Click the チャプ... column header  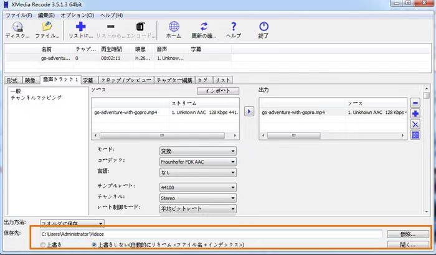click(x=86, y=49)
